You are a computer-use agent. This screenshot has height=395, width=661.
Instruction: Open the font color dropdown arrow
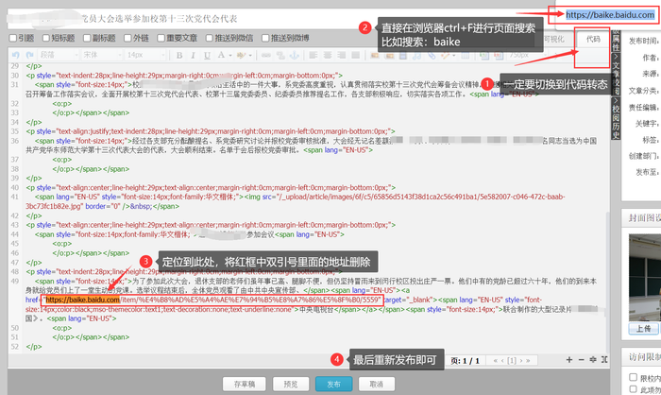pyautogui.click(x=230, y=56)
